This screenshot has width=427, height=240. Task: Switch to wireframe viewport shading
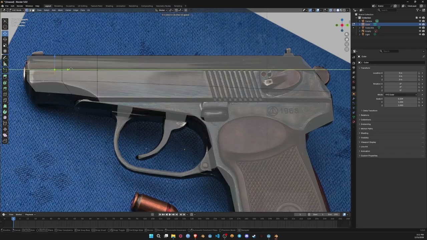click(x=335, y=10)
